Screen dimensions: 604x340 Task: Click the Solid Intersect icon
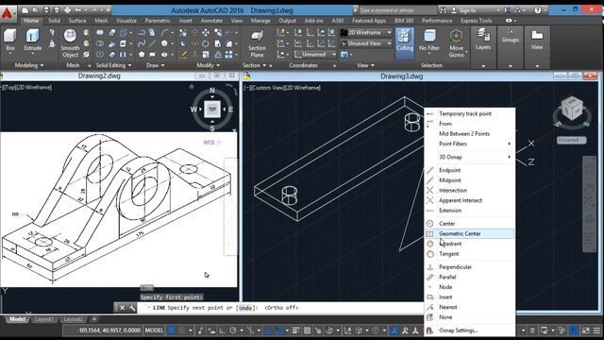(100, 55)
